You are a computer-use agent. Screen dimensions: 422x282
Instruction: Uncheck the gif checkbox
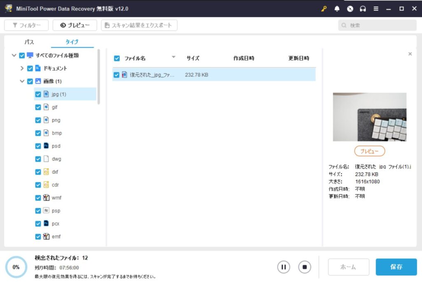click(38, 107)
